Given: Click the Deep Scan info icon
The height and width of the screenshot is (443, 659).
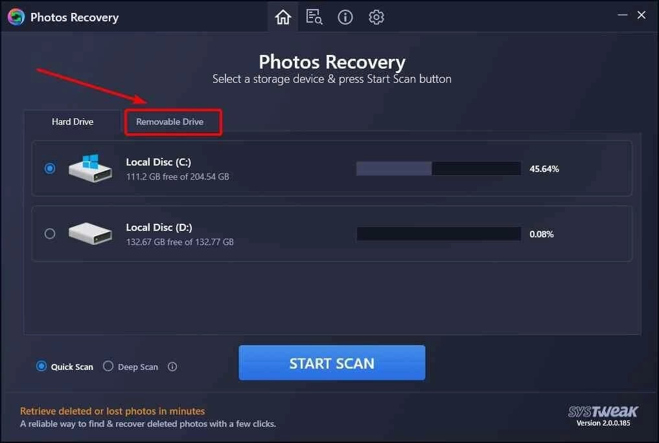Looking at the screenshot, I should pyautogui.click(x=172, y=367).
